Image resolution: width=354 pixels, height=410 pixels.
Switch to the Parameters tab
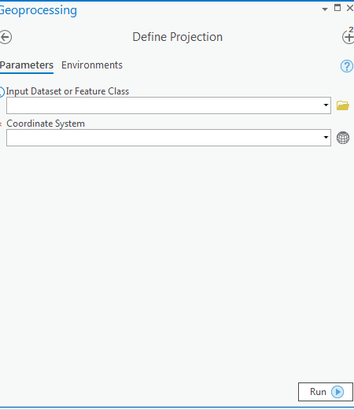coord(27,65)
